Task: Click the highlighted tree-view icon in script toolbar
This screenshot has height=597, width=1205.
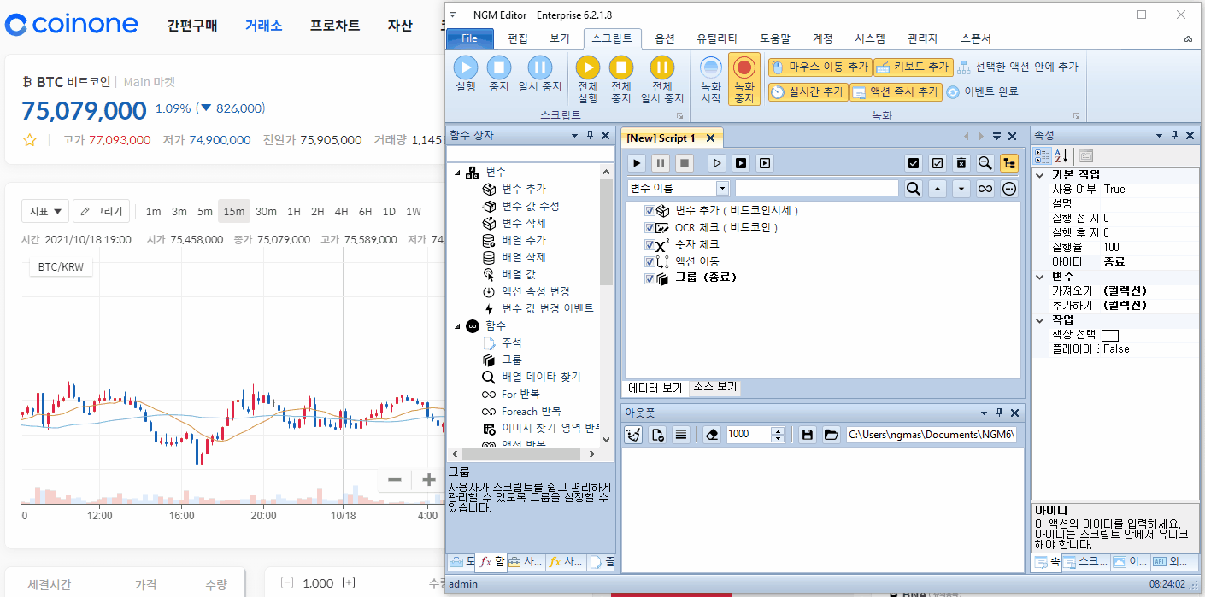Action: (x=1009, y=163)
